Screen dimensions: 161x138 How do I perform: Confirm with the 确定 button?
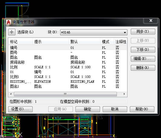(x=88, y=109)
